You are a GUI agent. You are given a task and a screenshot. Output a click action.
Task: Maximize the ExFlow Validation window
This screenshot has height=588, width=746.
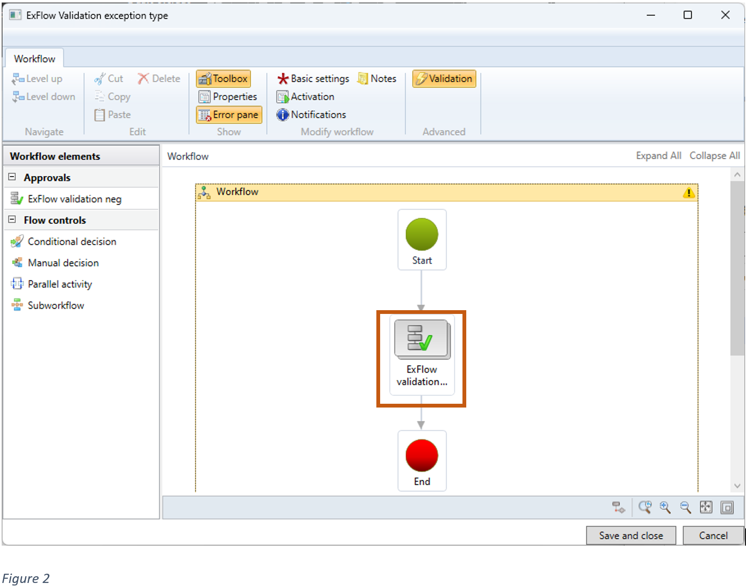click(688, 15)
